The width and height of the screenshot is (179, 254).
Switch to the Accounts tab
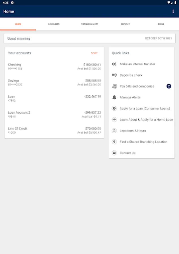coord(54,24)
